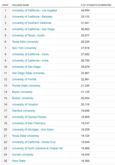
Task: Click University of San Diego link
Action: point(26,67)
